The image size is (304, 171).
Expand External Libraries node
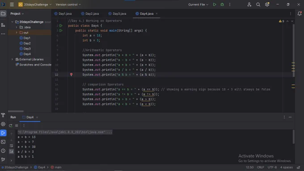pos(12,59)
